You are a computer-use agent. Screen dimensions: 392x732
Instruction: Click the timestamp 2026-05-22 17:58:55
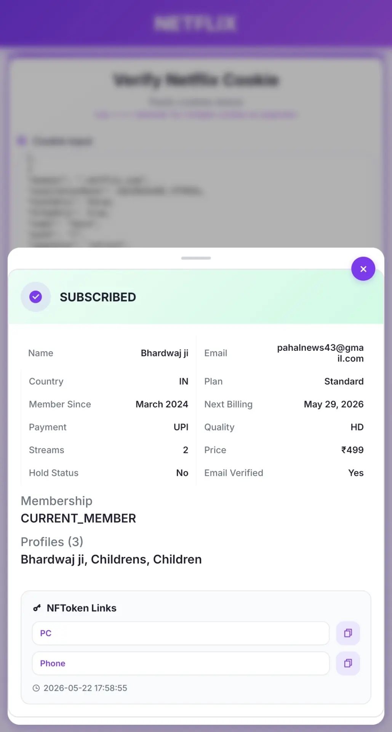pos(85,688)
